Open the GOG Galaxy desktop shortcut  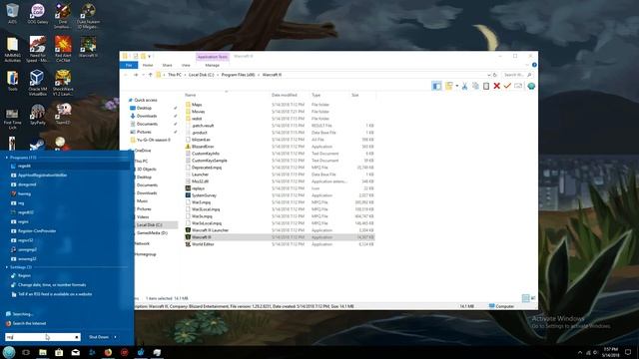(38, 13)
